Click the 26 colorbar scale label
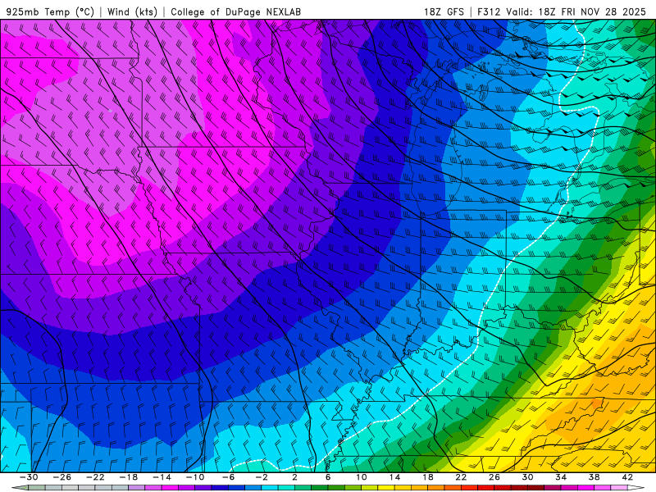Screen dimensions: 656x492 [494, 477]
